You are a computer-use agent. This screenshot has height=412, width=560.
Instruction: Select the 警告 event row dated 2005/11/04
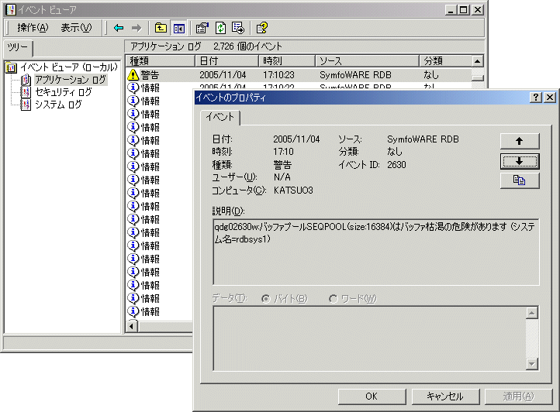[299, 75]
